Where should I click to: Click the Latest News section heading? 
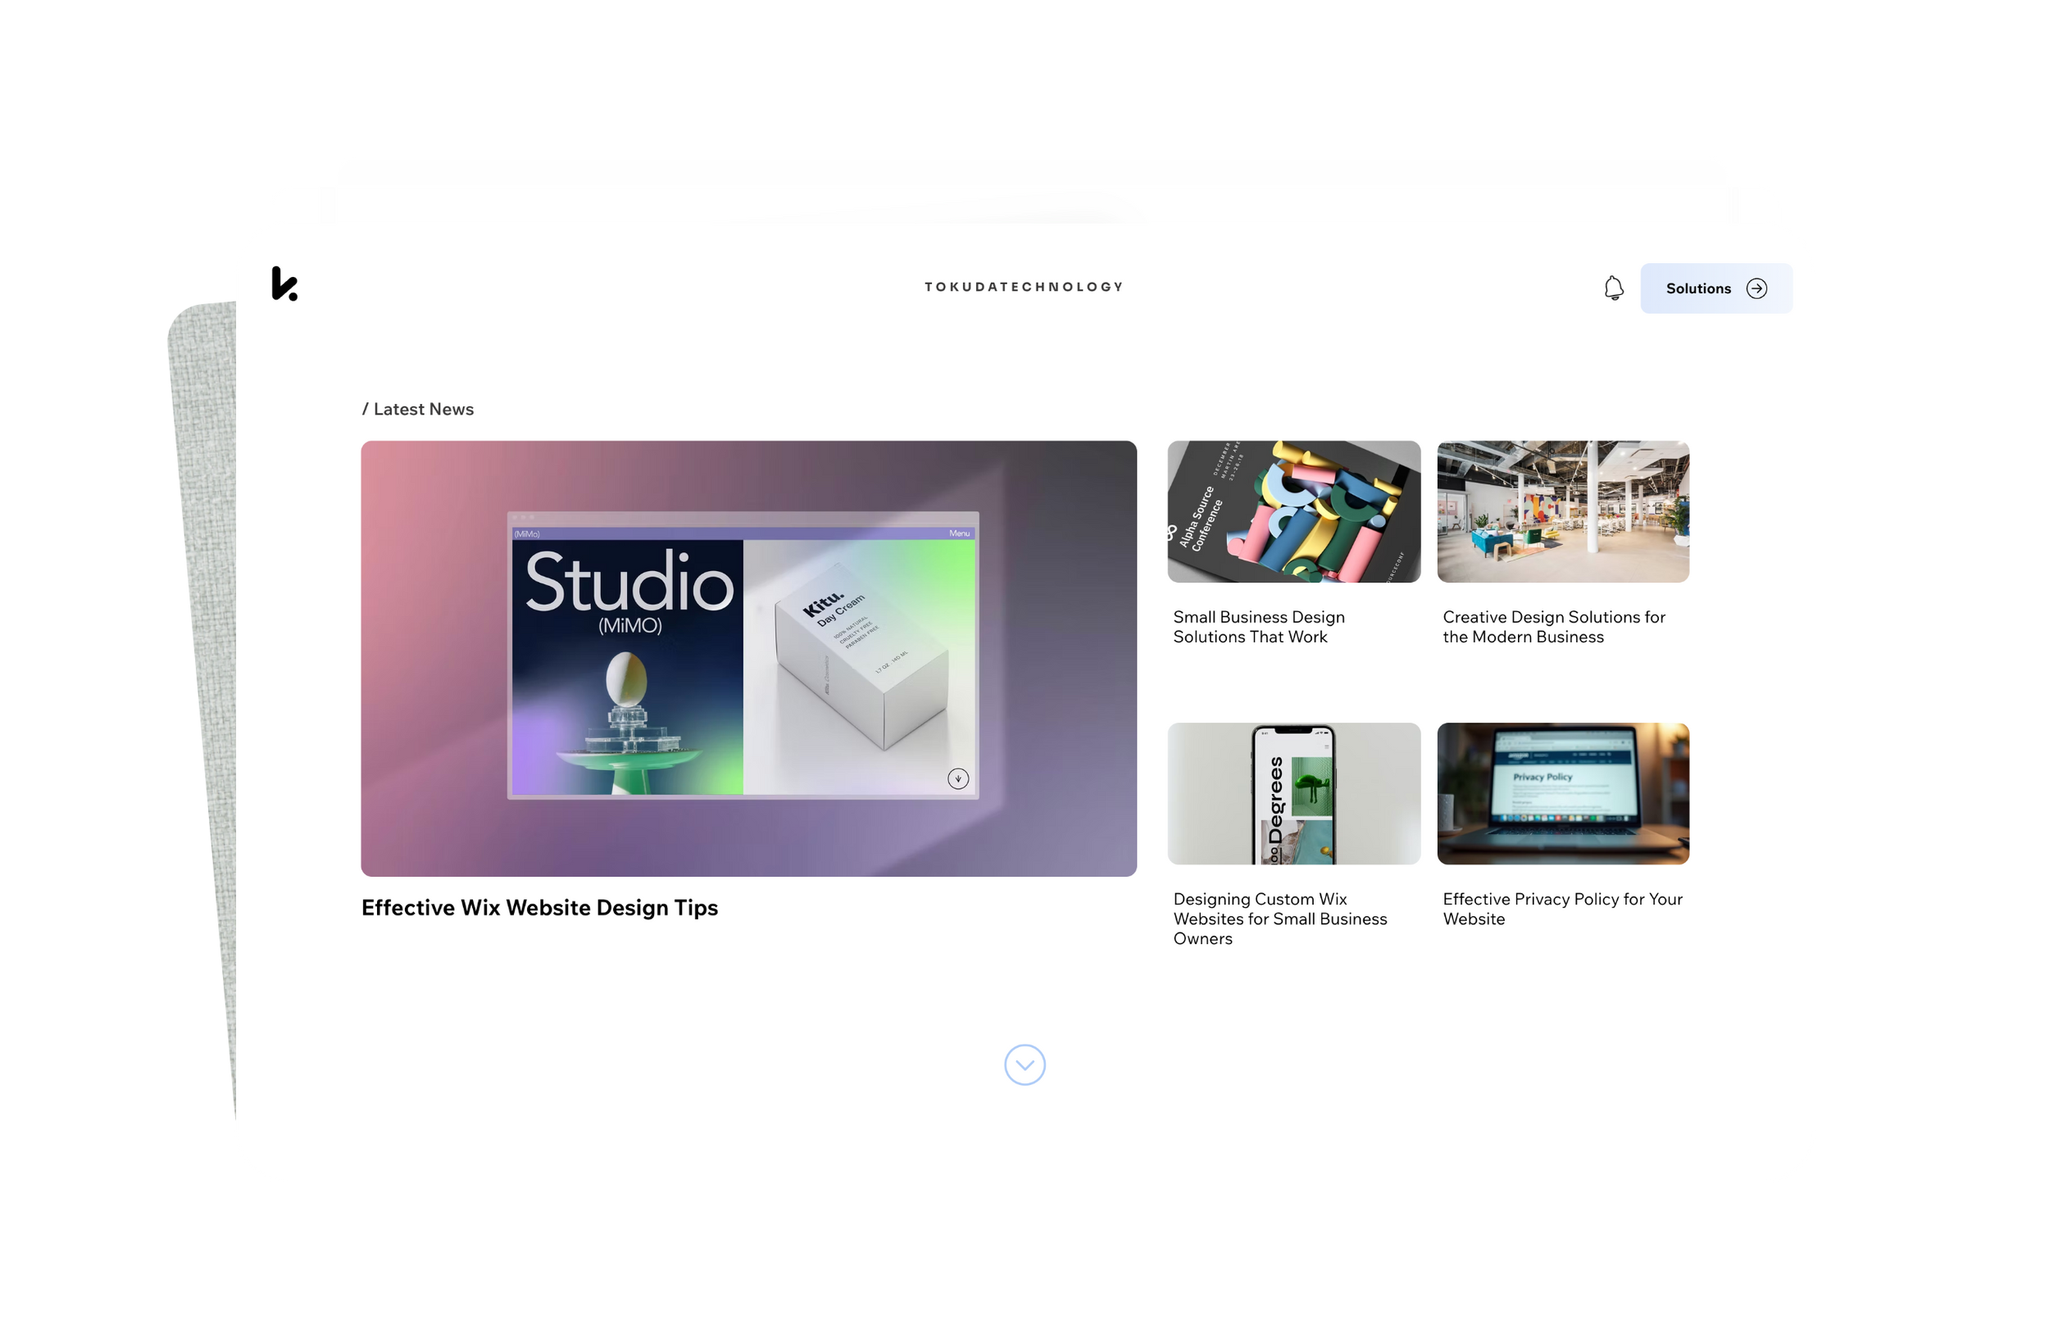point(419,410)
